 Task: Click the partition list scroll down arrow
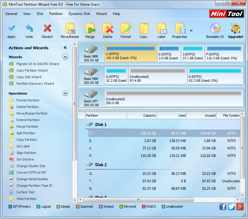[242, 195]
